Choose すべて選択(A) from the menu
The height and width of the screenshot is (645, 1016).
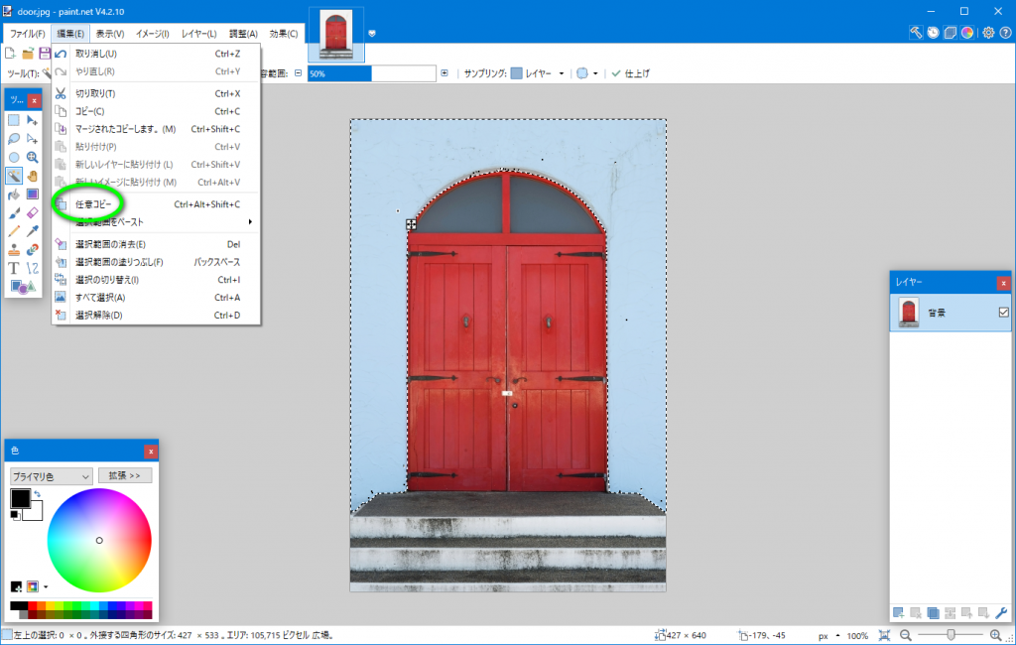tap(100, 297)
